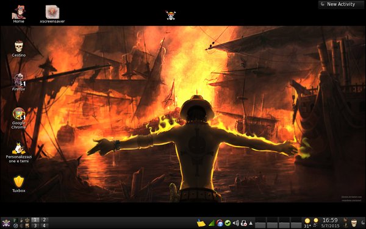Open the volume speaker tray control
The height and width of the screenshot is (229, 366).
(x=235, y=223)
